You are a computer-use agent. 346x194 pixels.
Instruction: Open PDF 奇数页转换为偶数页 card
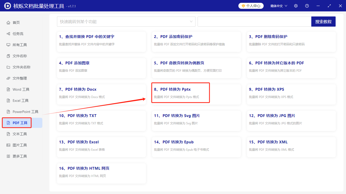(196, 68)
